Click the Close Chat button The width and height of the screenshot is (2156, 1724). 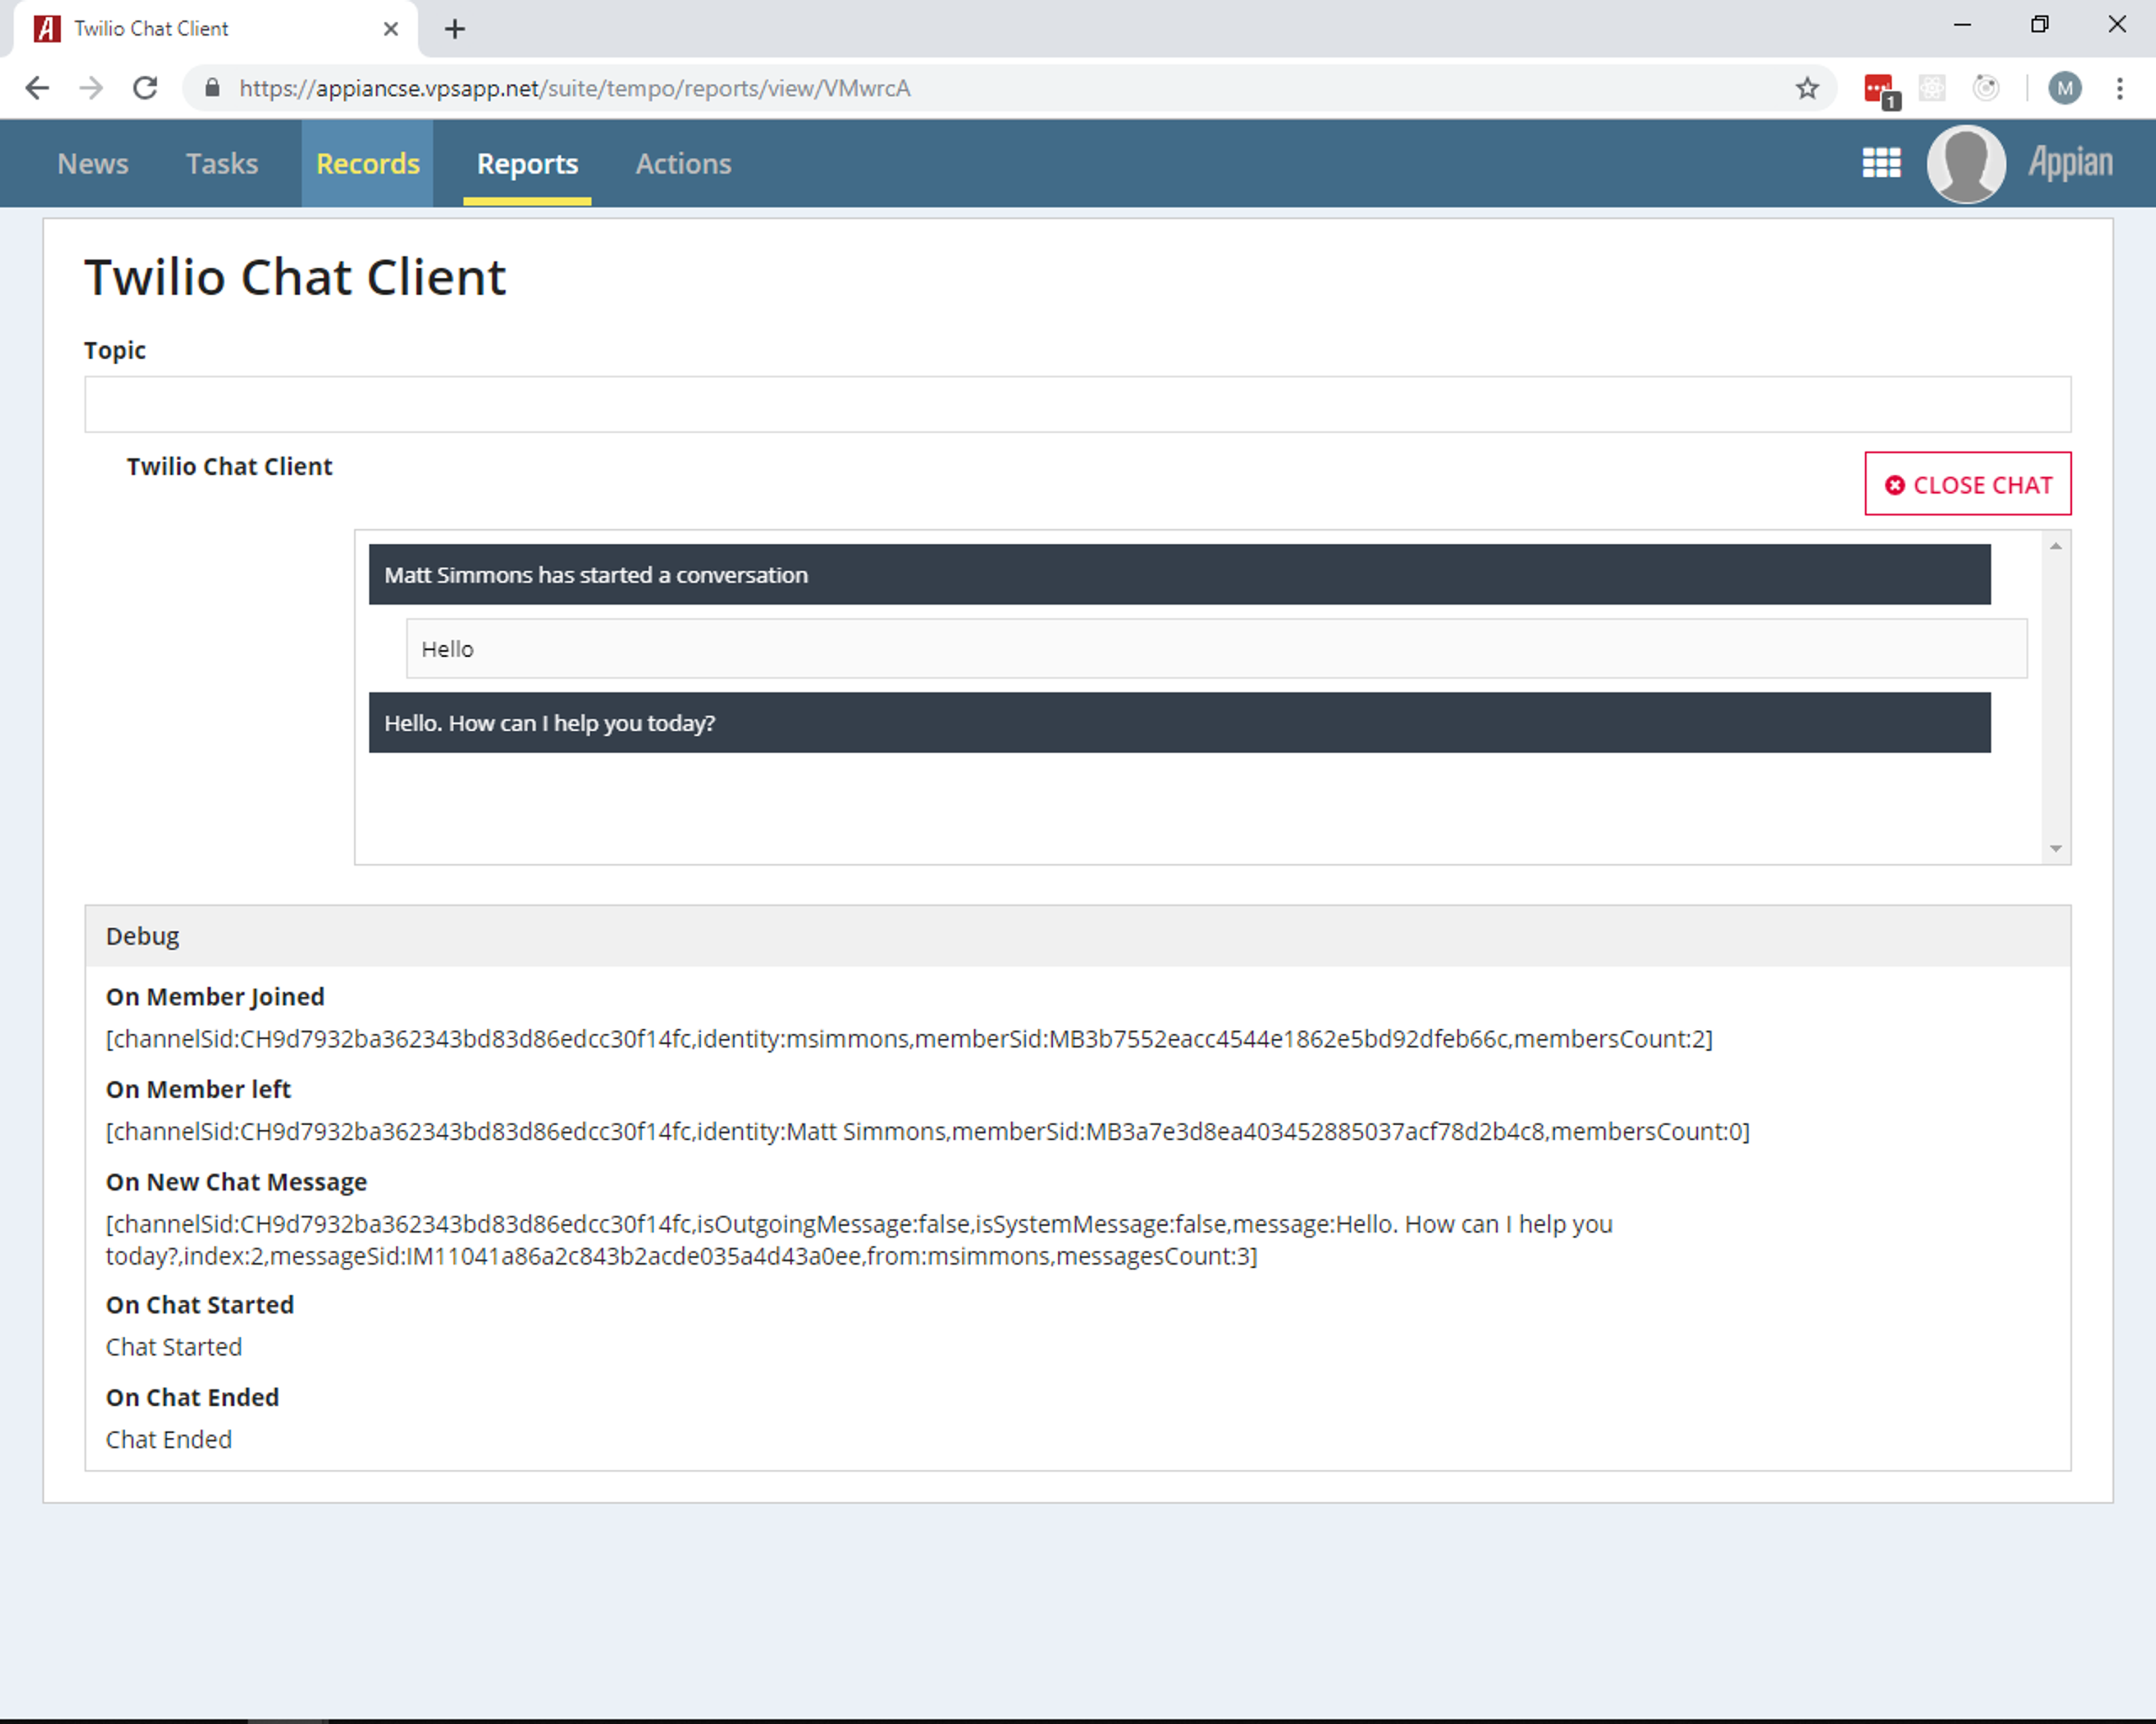(x=1967, y=484)
